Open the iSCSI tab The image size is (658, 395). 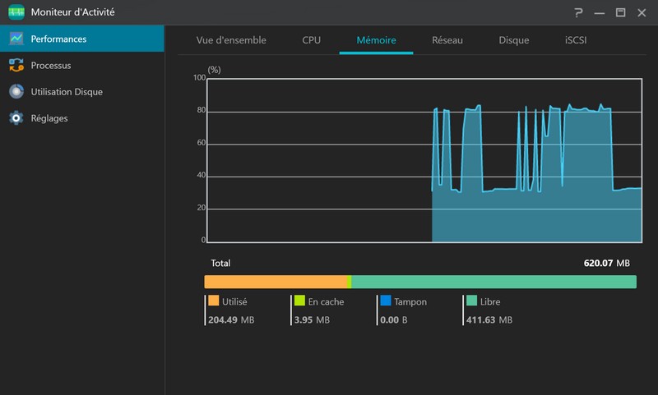pyautogui.click(x=575, y=40)
